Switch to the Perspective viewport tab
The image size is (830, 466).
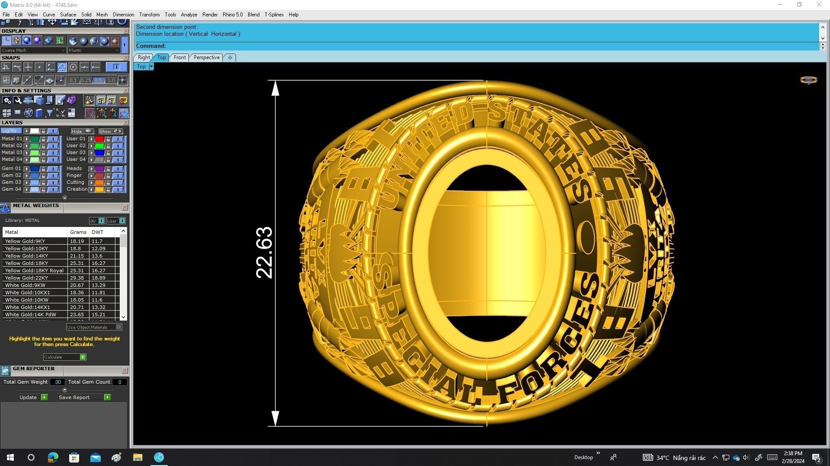click(206, 57)
